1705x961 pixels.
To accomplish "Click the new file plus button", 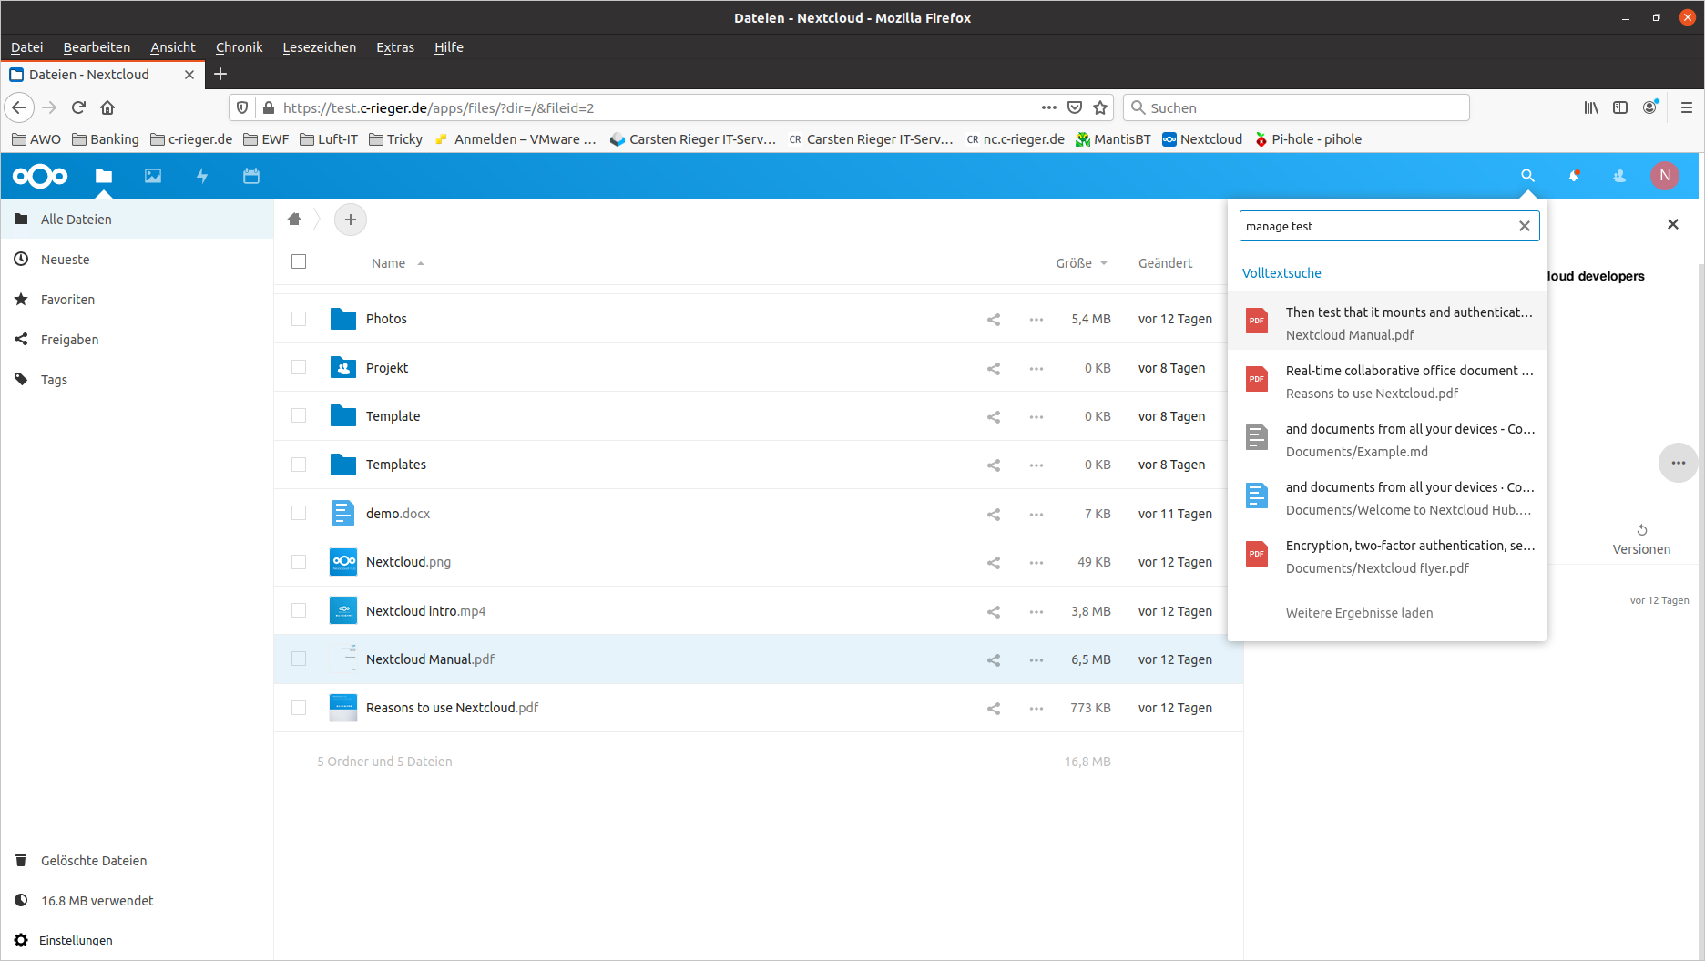I will pos(351,220).
